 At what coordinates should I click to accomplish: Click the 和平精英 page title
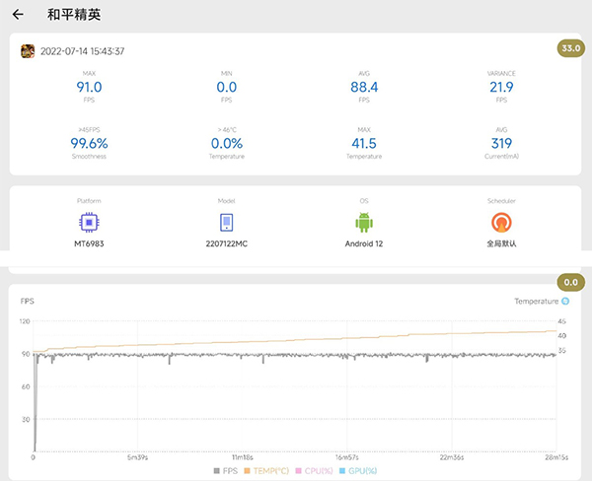pos(74,16)
